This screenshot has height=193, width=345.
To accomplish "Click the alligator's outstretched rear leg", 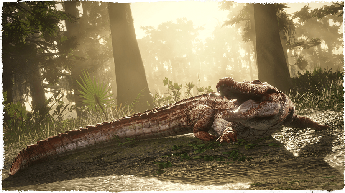I will [x=310, y=123].
